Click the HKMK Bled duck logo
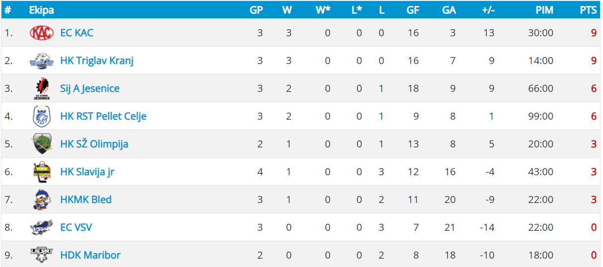Screen dimensions: 603x267 [41, 200]
